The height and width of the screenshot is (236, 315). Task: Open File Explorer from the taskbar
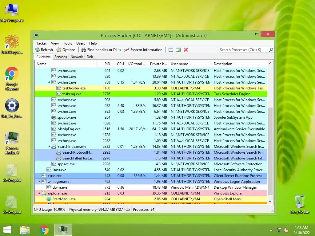(x=25, y=230)
